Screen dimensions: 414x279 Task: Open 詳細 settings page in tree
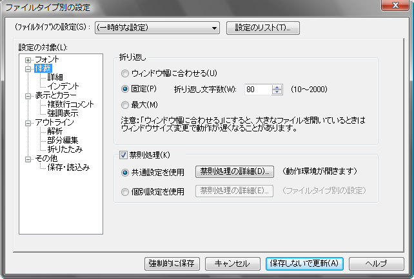click(55, 77)
